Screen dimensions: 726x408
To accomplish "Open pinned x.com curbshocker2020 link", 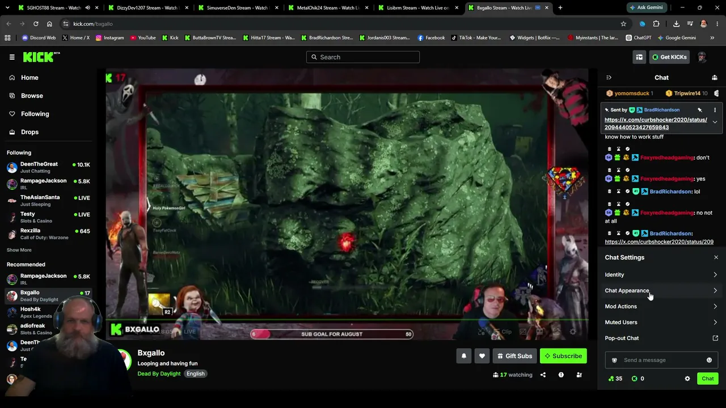I will click(656, 124).
